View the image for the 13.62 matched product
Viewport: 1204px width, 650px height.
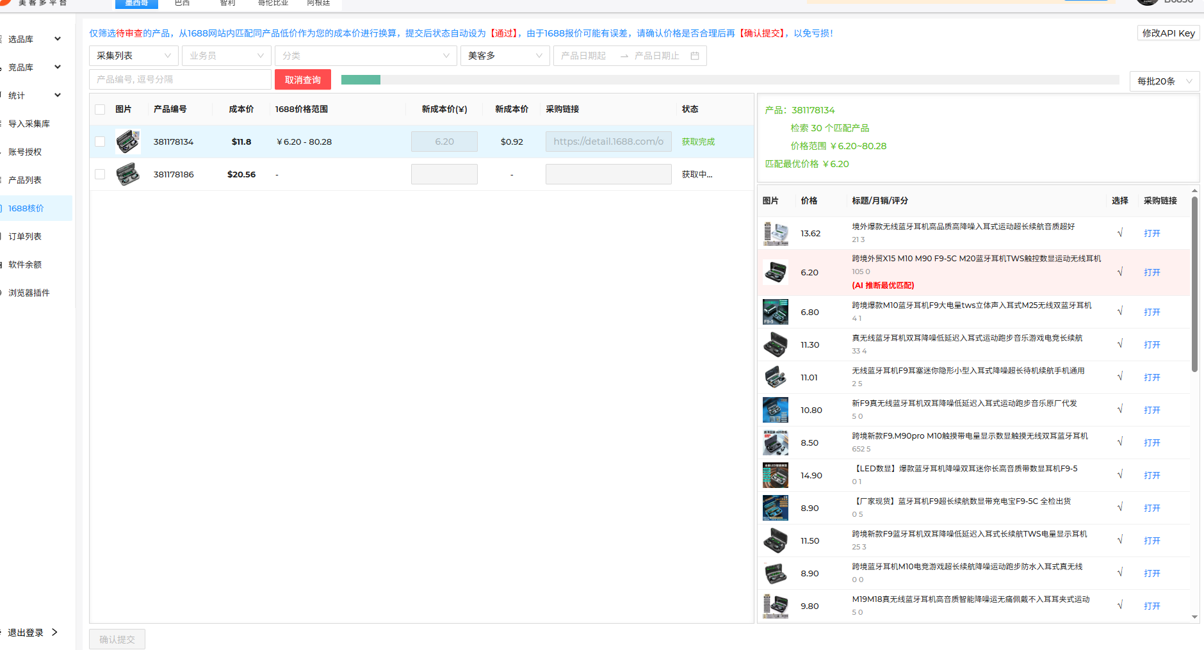pyautogui.click(x=776, y=233)
